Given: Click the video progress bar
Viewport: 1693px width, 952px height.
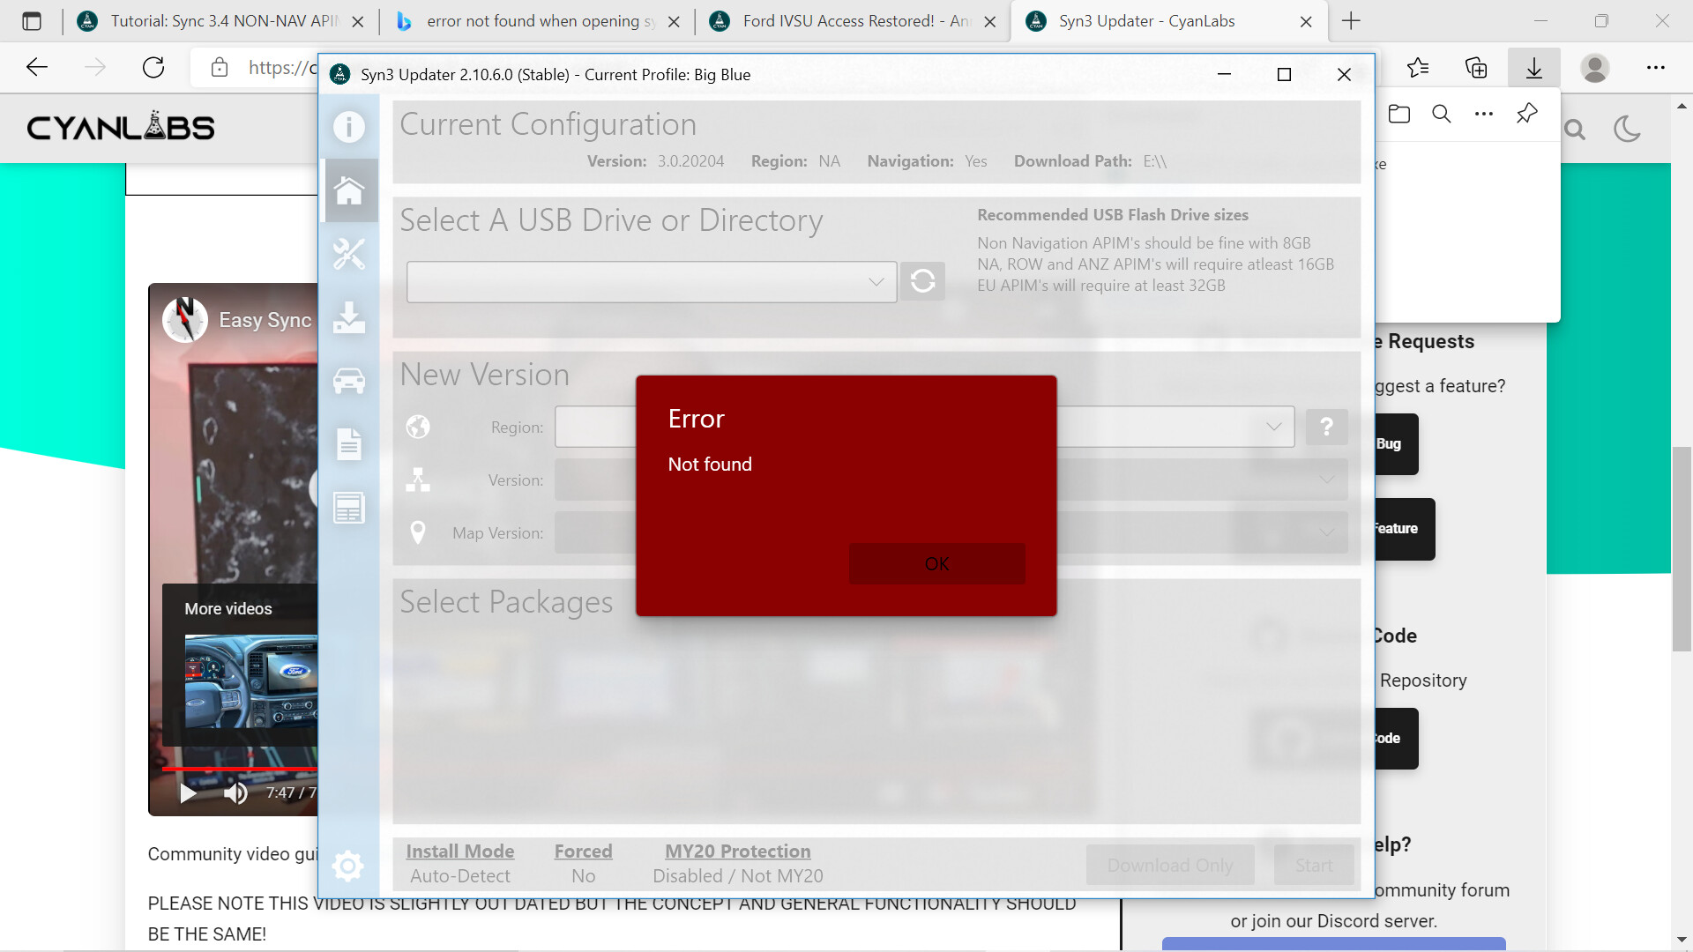Looking at the screenshot, I should pyautogui.click(x=238, y=769).
